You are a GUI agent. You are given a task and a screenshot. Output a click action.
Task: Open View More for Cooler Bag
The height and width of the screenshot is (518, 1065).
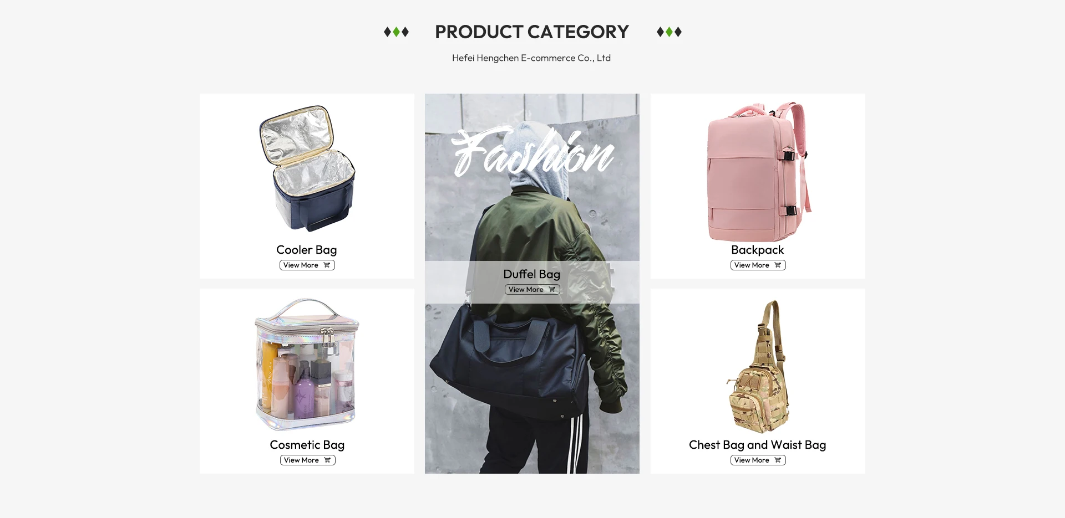(x=307, y=265)
